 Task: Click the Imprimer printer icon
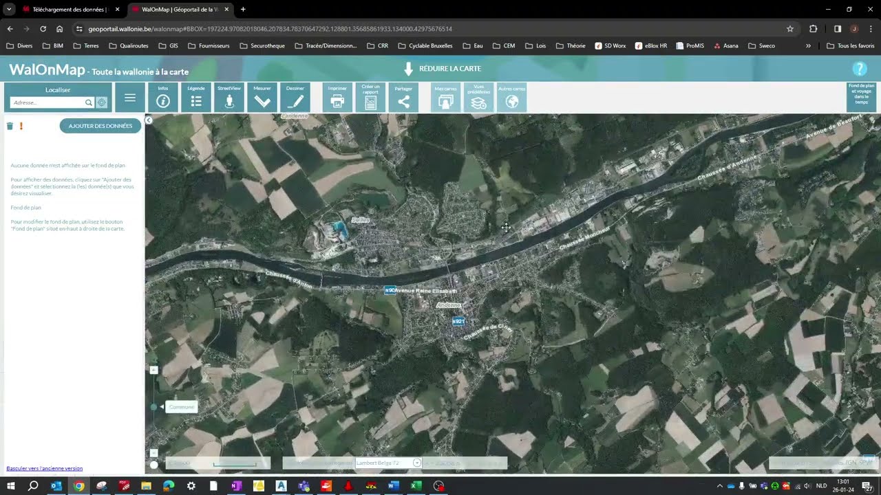pos(337,101)
